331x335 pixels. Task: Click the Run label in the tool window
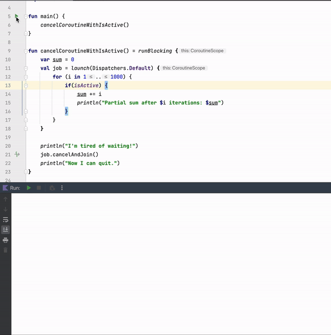tap(15, 188)
